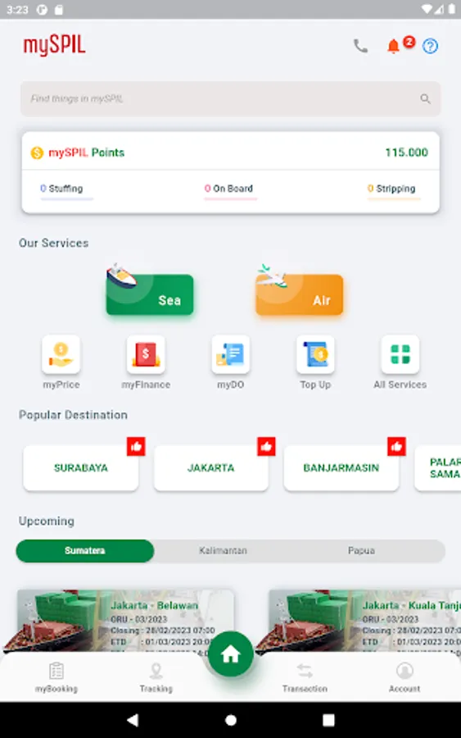The image size is (461, 738).
Task: Select the Sumatera upcoming tab
Action: 85,551
